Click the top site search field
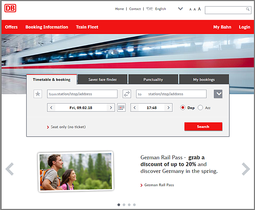The width and height of the screenshot is (255, 210). [228, 10]
